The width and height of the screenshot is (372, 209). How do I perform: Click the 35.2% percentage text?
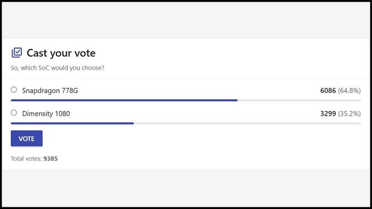[350, 114]
